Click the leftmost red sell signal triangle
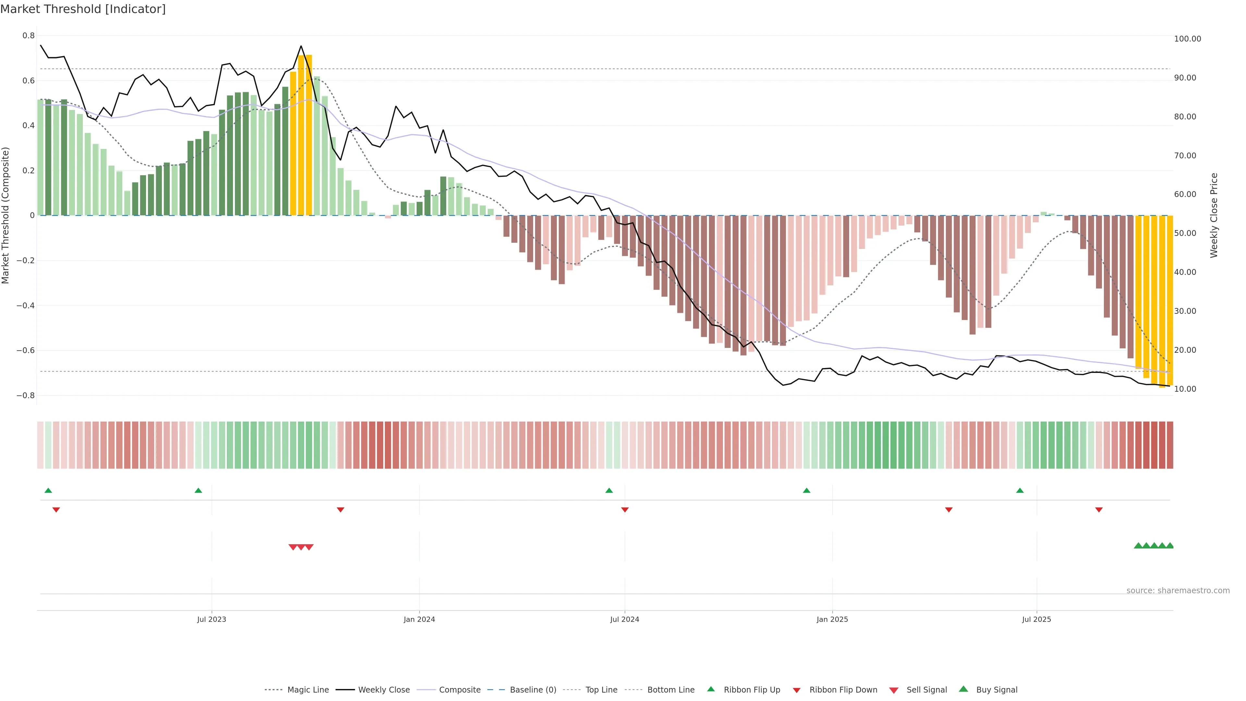This screenshot has width=1246, height=701. pyautogui.click(x=293, y=547)
